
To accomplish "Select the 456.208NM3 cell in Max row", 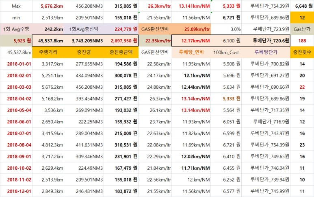I will click(x=84, y=6).
